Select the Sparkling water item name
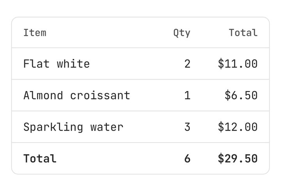This screenshot has height=191, width=281. [73, 127]
